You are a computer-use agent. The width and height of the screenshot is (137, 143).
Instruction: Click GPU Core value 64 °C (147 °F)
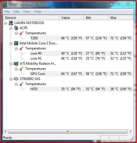(x=71, y=74)
